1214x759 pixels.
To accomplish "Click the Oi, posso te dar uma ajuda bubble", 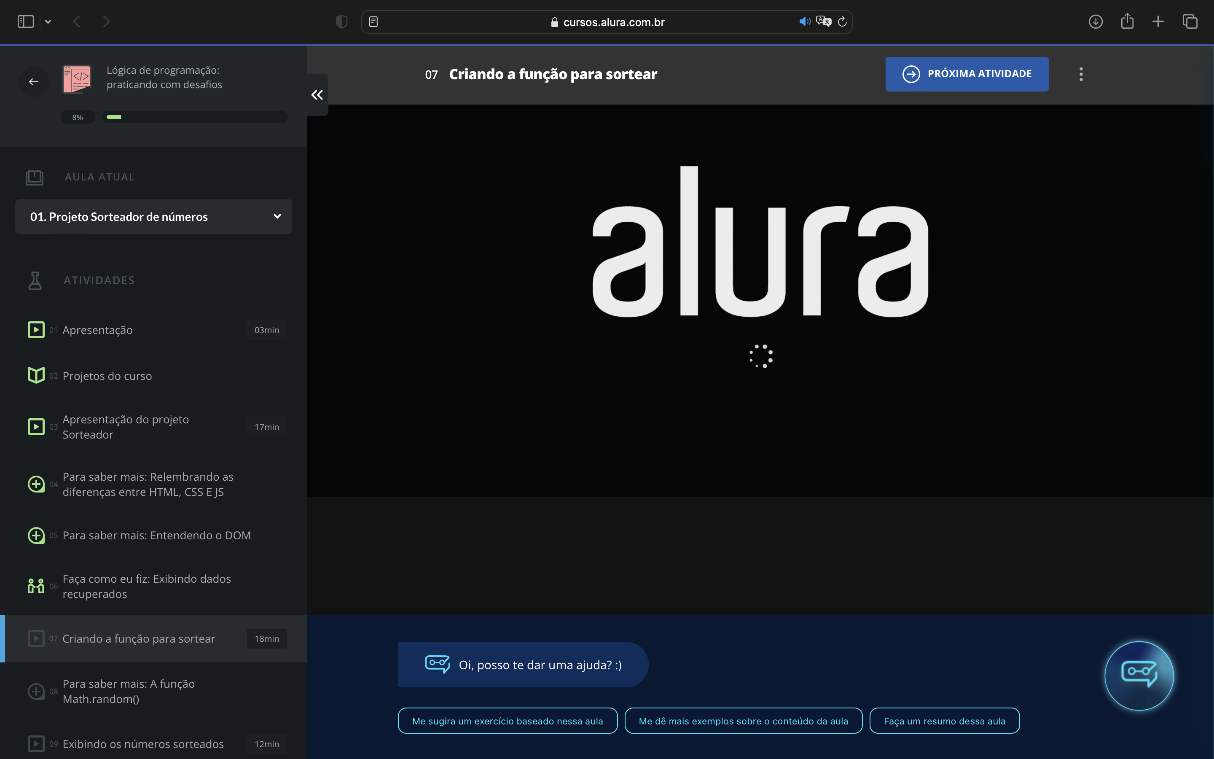I will click(x=523, y=665).
